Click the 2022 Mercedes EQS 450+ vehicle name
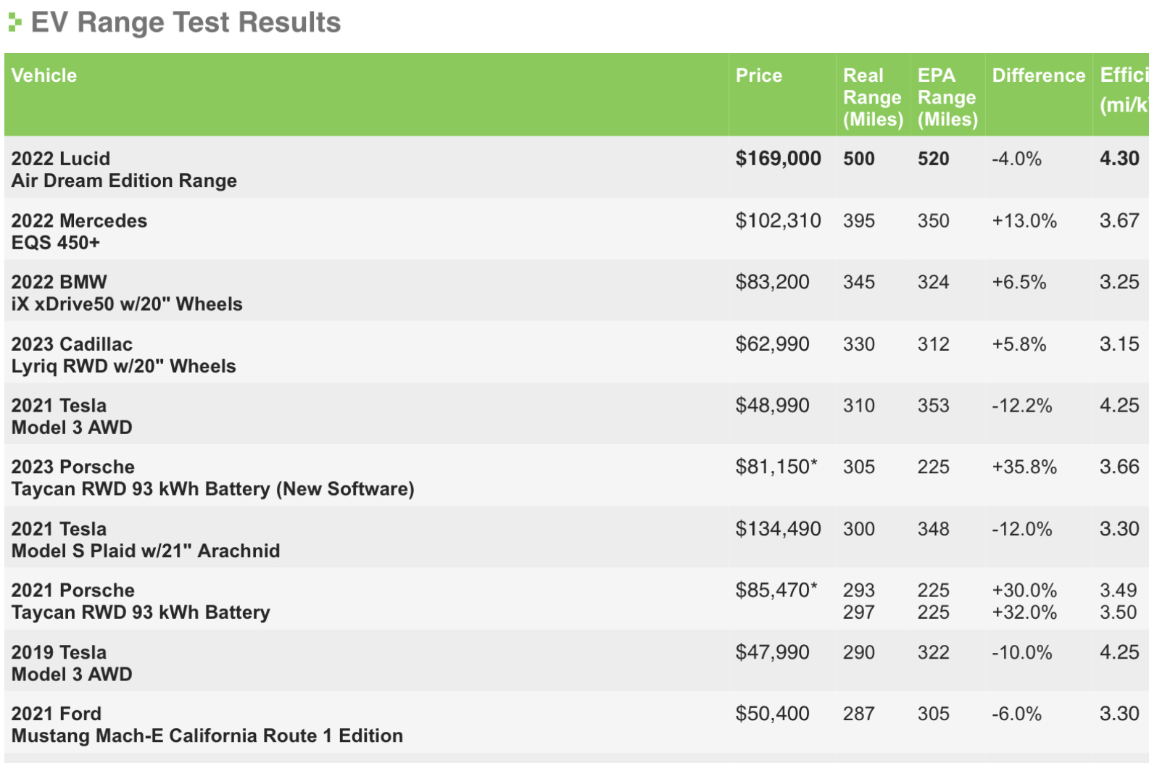1149x763 pixels. coord(79,231)
